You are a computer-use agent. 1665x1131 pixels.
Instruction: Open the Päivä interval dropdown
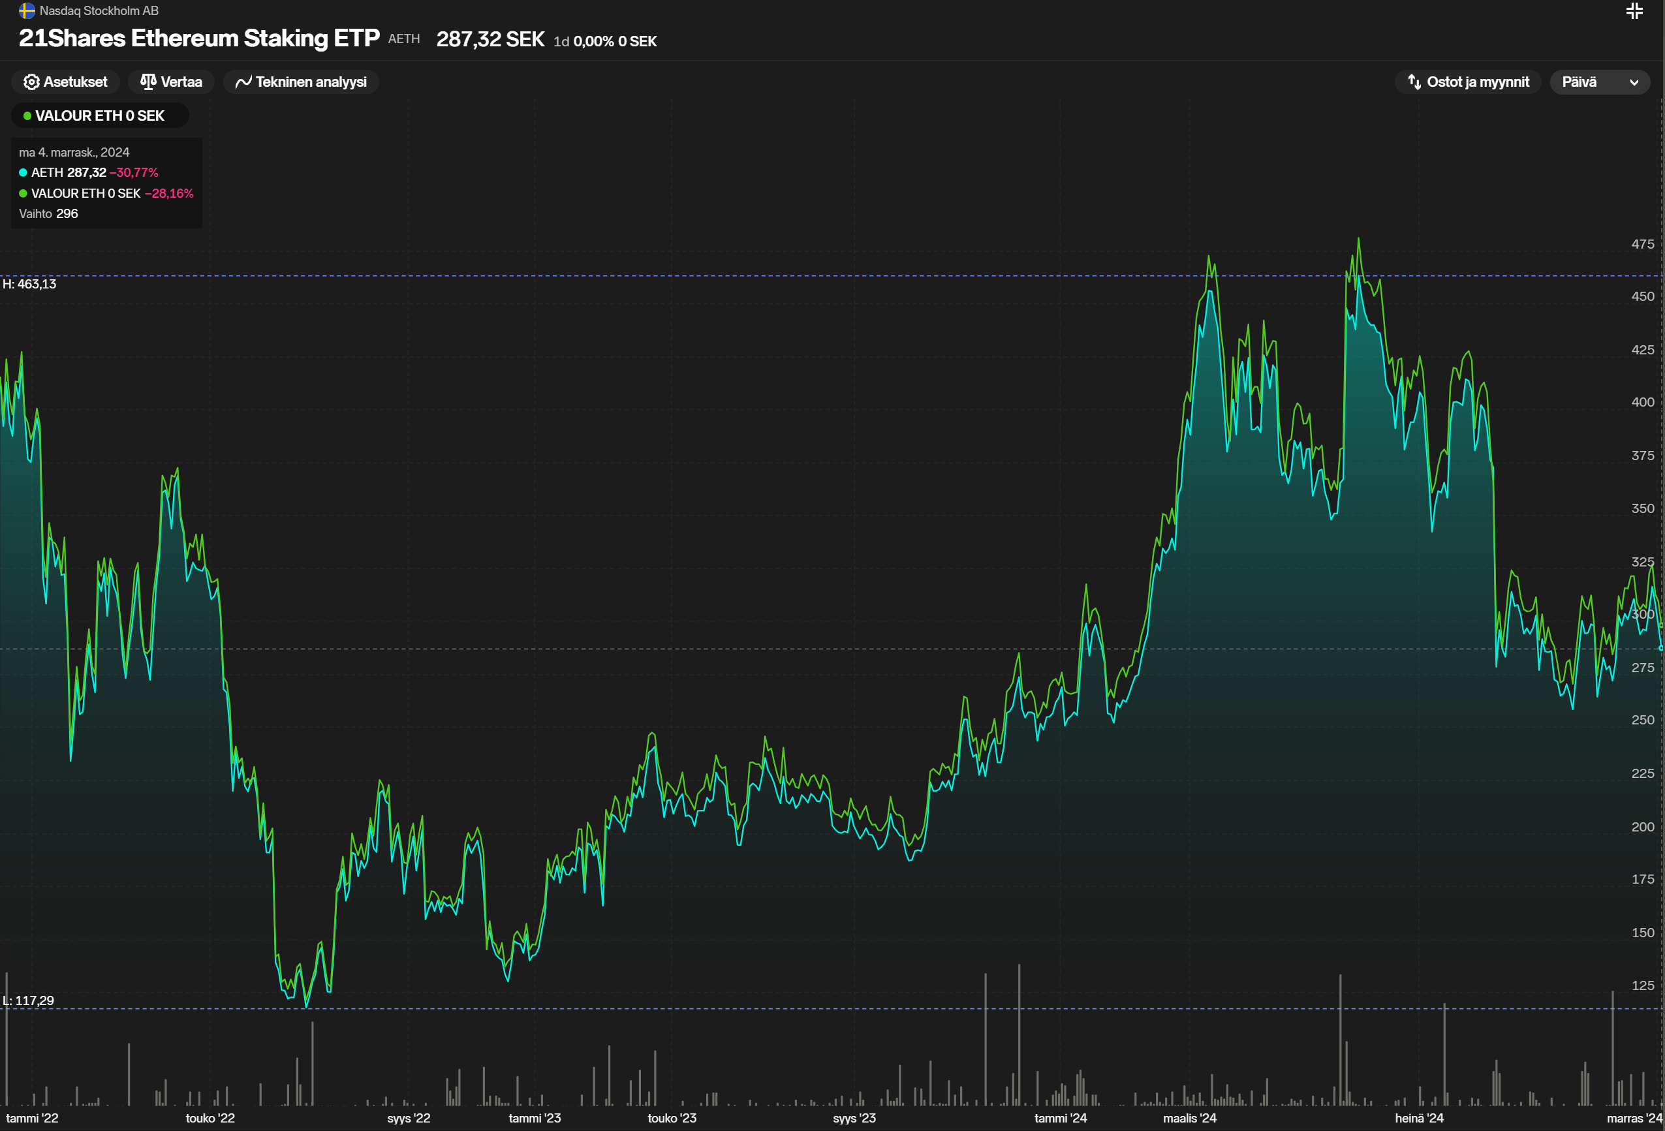(x=1578, y=82)
